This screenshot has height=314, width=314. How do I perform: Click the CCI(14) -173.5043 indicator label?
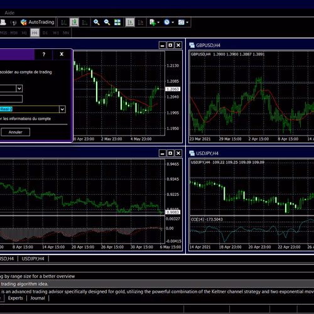[x=207, y=219]
